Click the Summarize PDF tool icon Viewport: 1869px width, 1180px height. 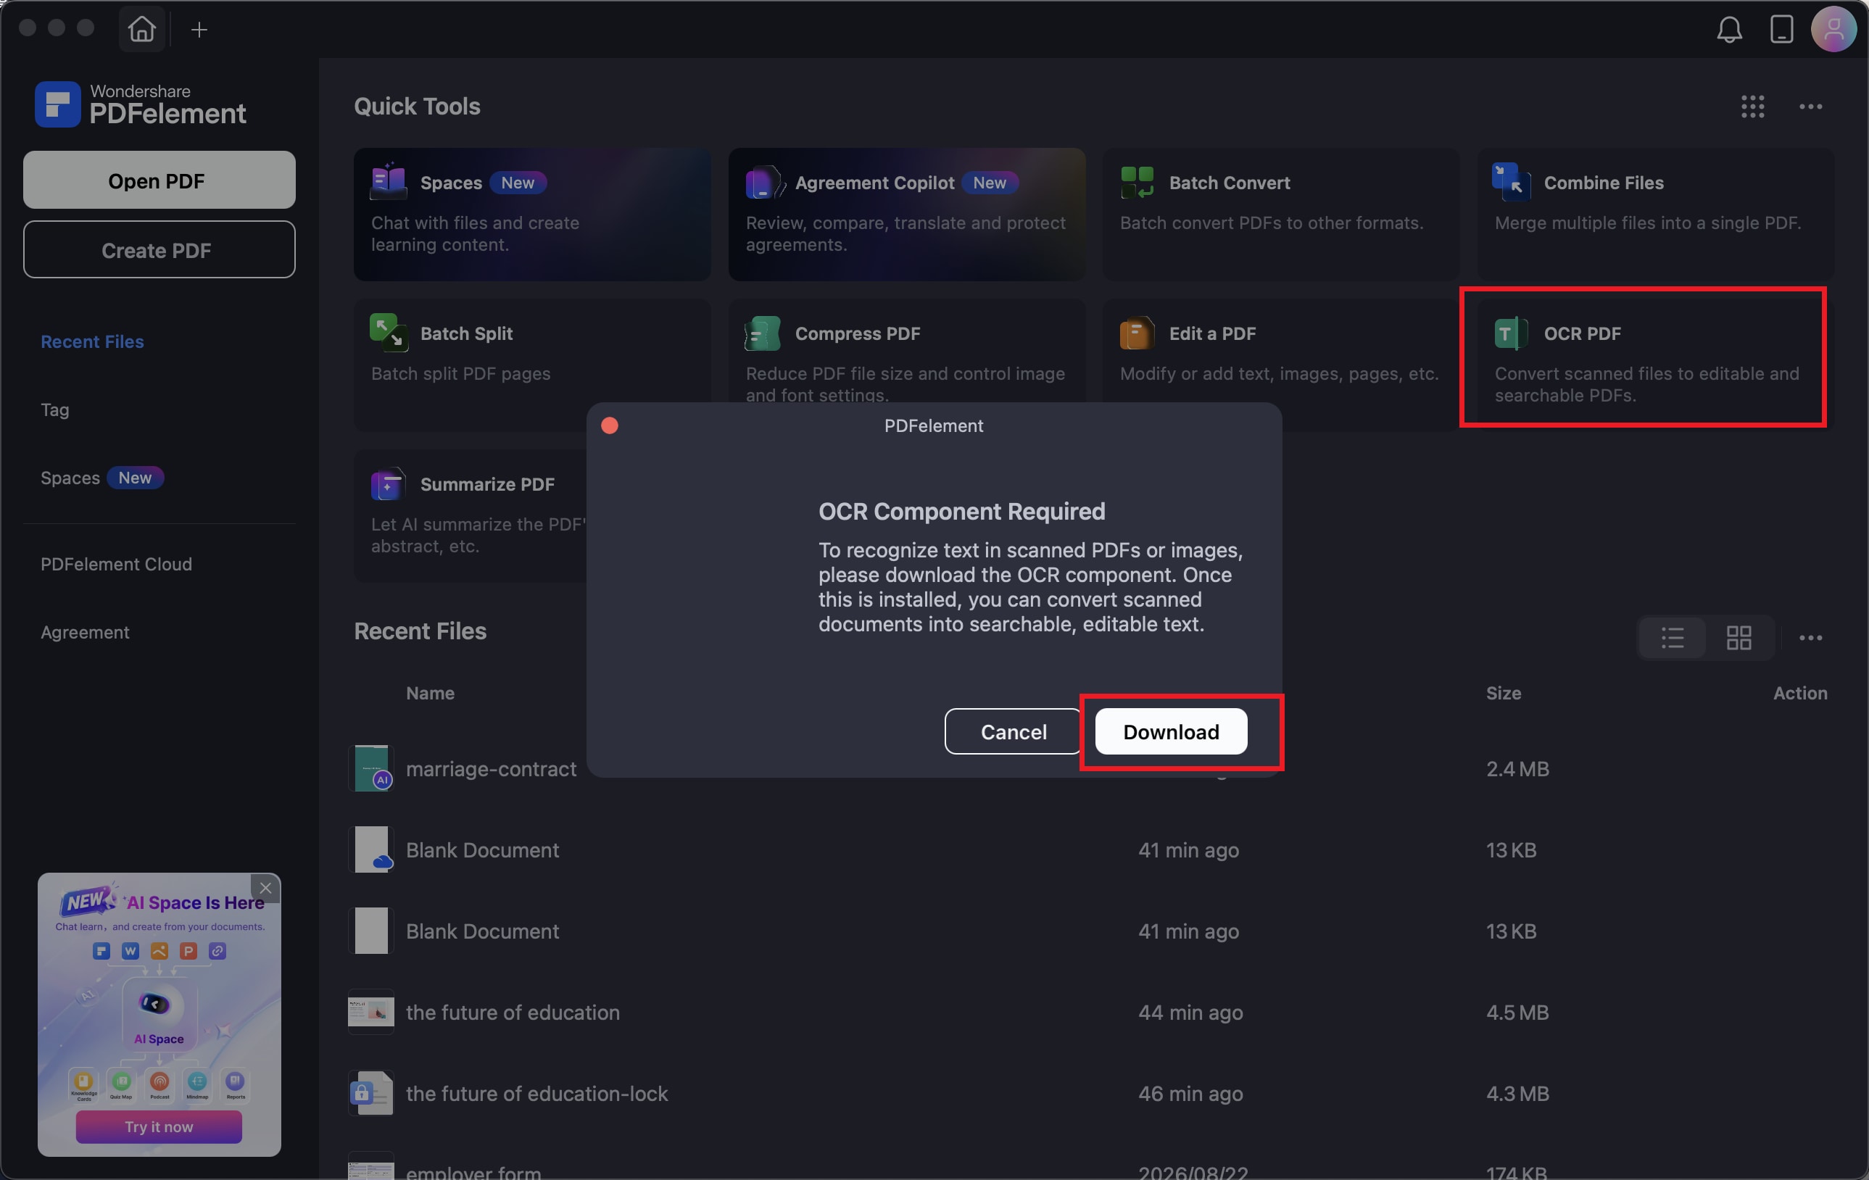[389, 484]
